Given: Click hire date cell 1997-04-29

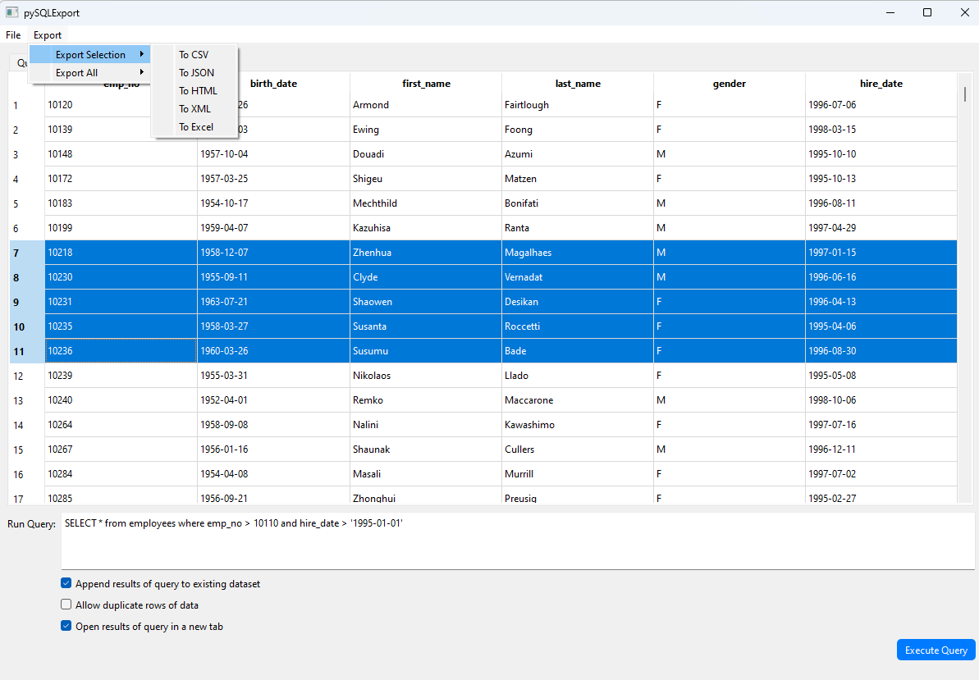Looking at the screenshot, I should (881, 228).
